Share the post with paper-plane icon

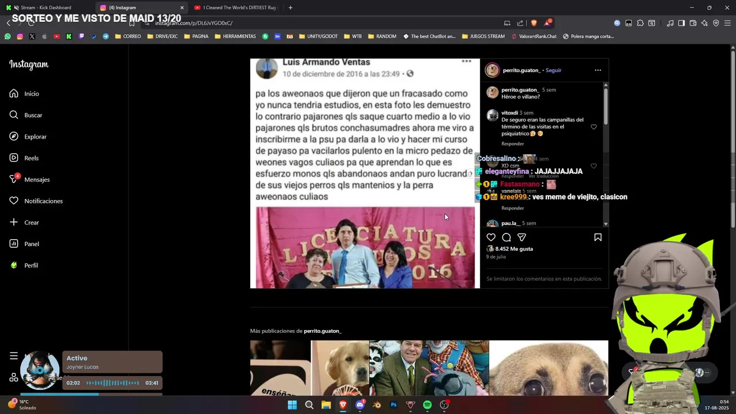[x=522, y=237]
